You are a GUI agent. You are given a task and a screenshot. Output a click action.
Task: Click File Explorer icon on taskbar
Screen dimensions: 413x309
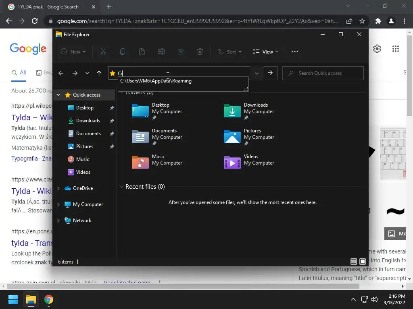pos(31,299)
